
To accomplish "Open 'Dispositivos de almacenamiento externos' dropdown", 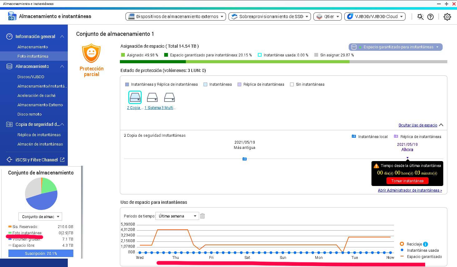I will click(175, 17).
